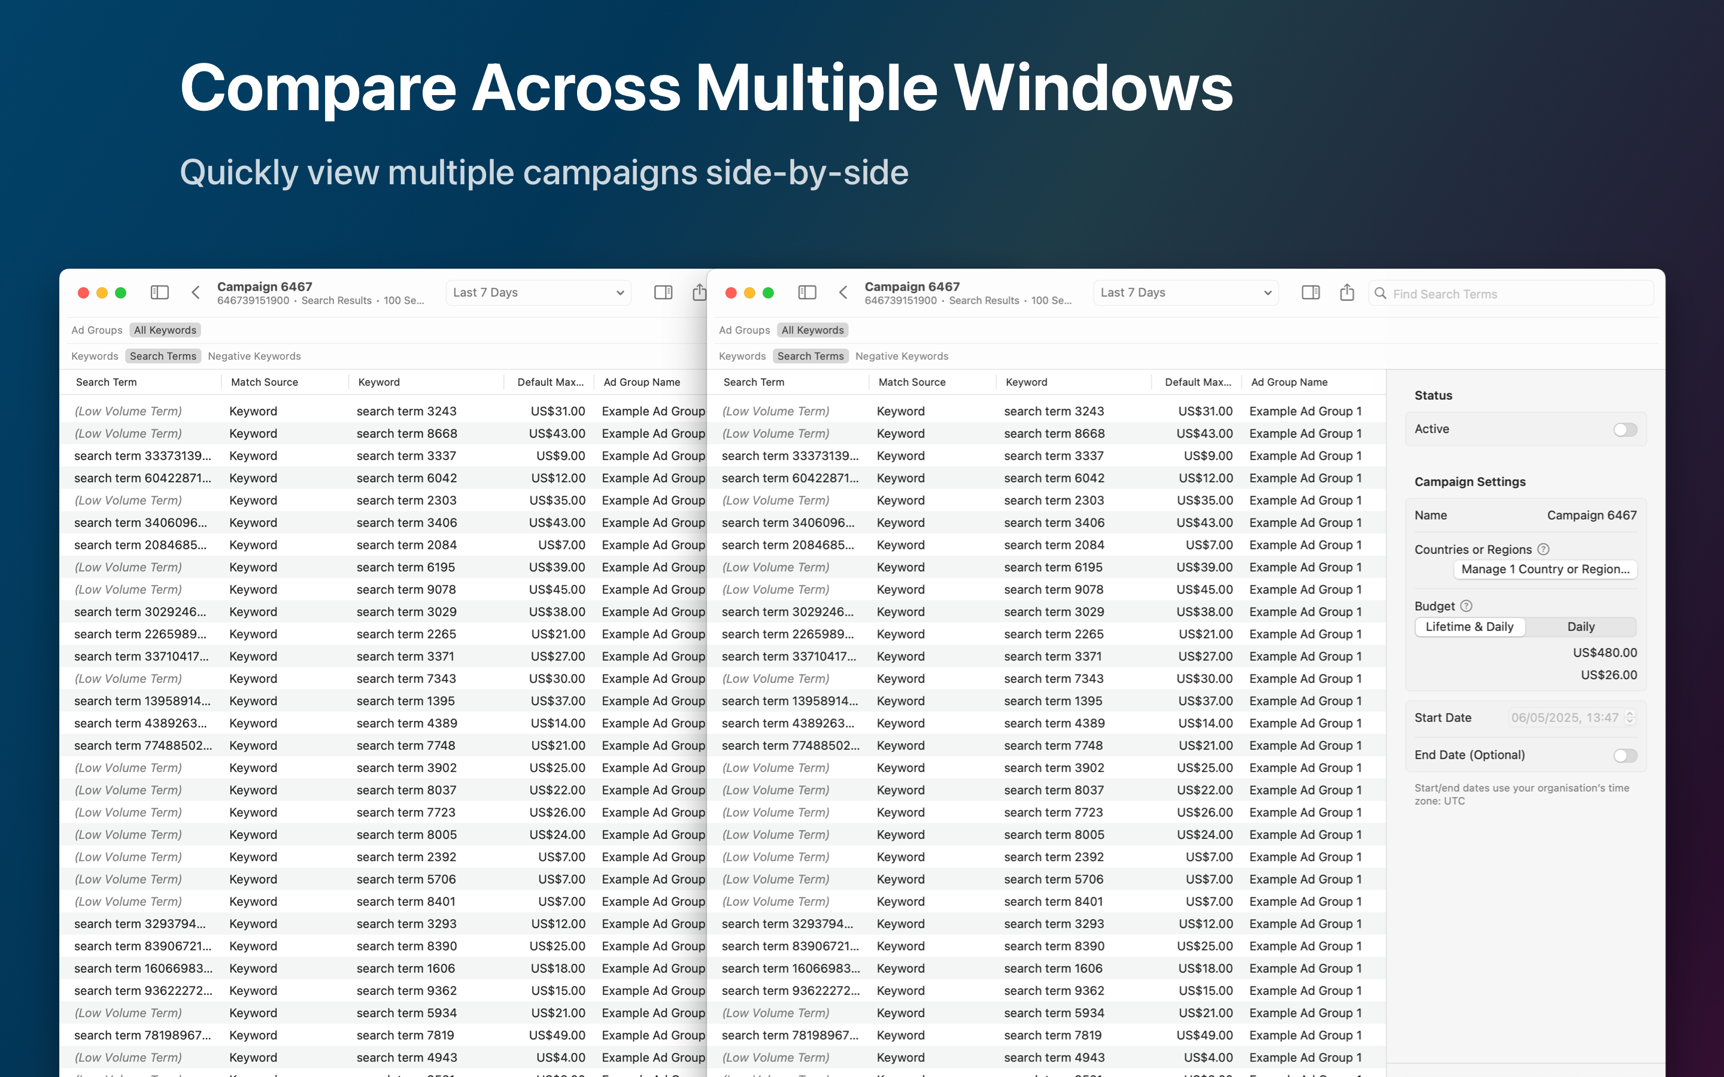1724x1077 pixels.
Task: Open Keywords tab in right window
Action: (742, 356)
